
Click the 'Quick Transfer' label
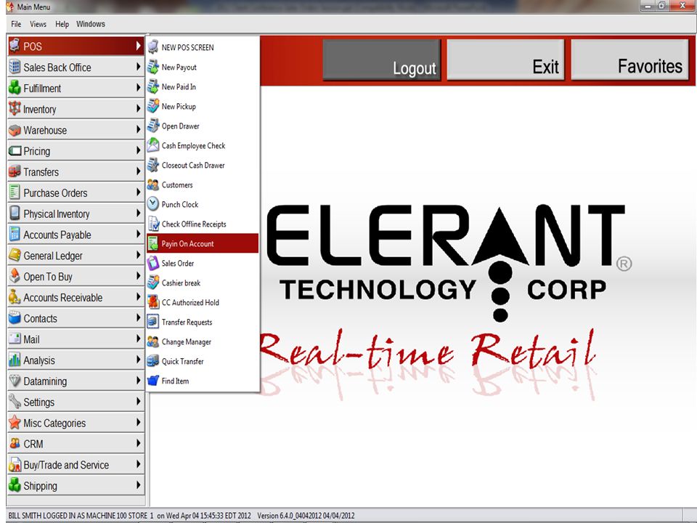coord(183,361)
